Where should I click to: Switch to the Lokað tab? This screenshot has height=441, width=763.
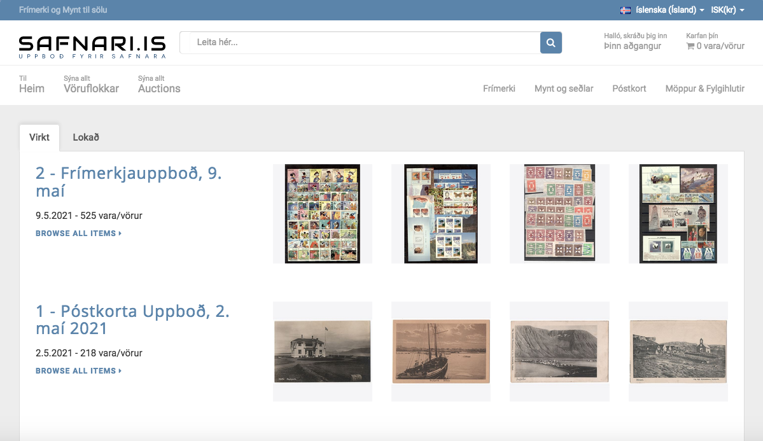coord(86,137)
